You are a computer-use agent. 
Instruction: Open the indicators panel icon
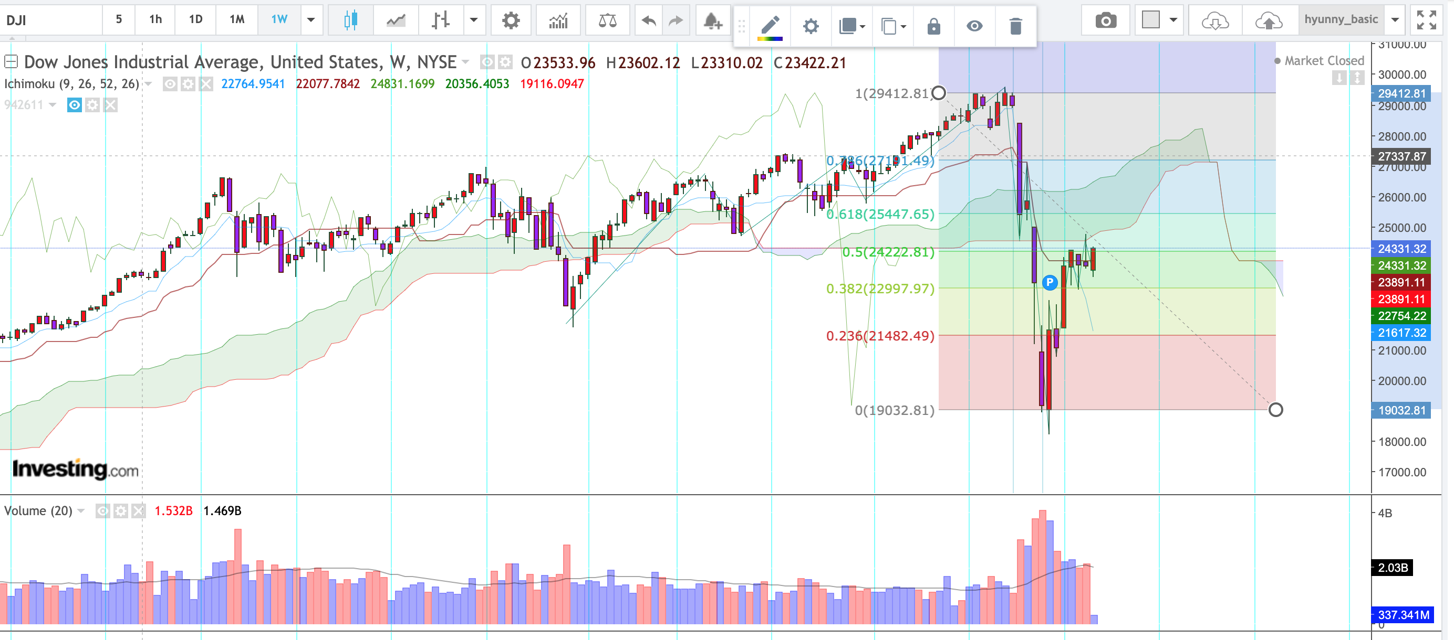tap(558, 21)
